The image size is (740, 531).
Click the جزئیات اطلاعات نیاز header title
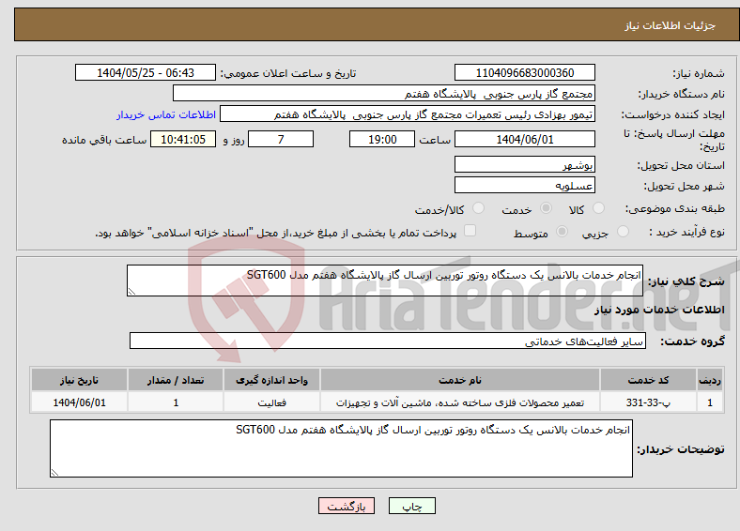pos(670,25)
